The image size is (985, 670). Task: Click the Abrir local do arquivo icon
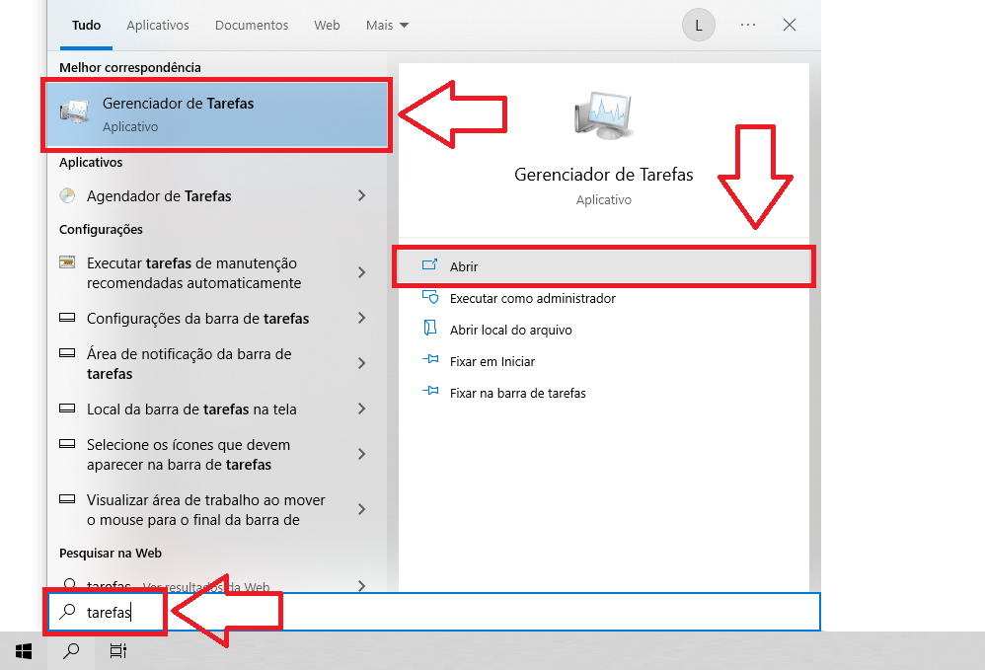[x=429, y=329]
